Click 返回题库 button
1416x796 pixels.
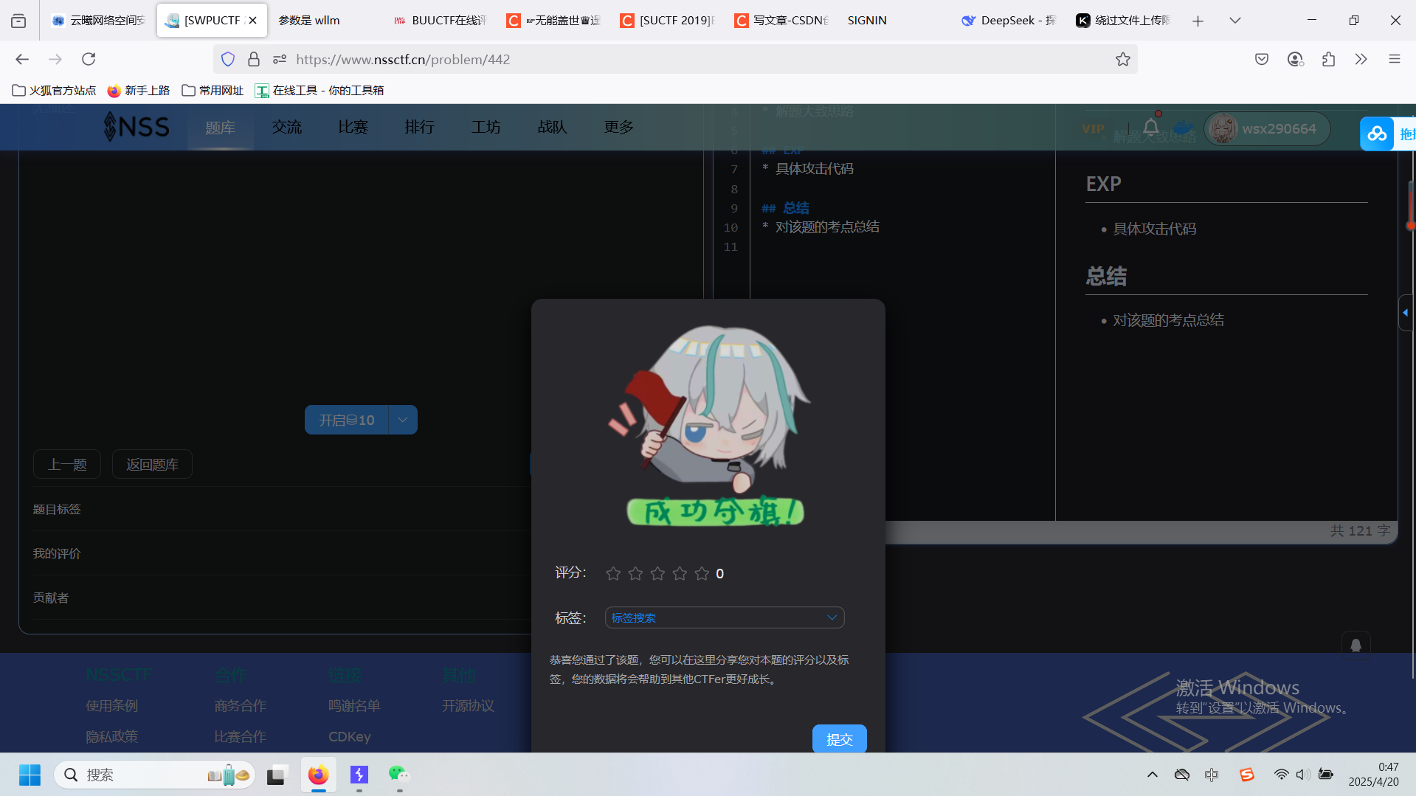tap(152, 464)
